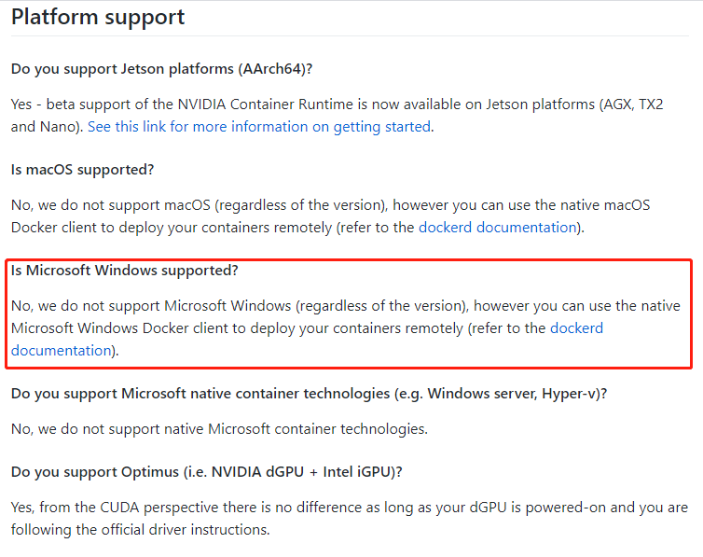This screenshot has height=557, width=703.
Task: Click the Platform support heading
Action: pyautogui.click(x=98, y=18)
